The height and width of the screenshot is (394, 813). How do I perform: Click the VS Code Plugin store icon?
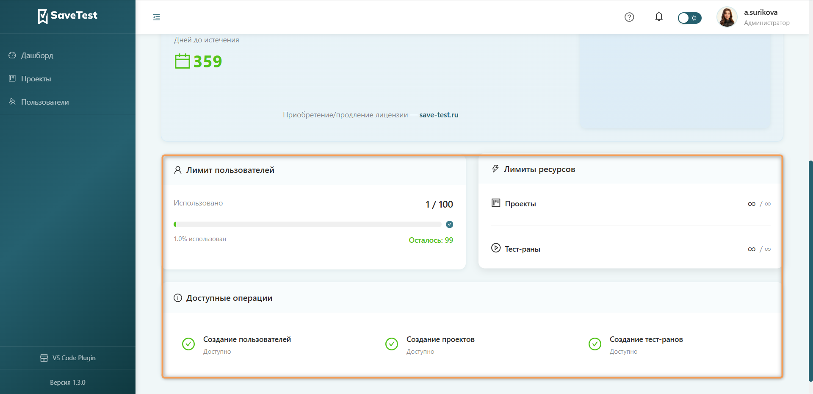tap(44, 358)
